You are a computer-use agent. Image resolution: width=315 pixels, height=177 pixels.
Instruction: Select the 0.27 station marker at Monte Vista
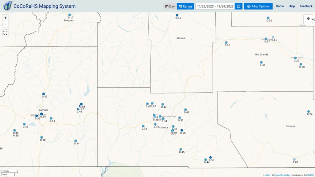[295, 58]
